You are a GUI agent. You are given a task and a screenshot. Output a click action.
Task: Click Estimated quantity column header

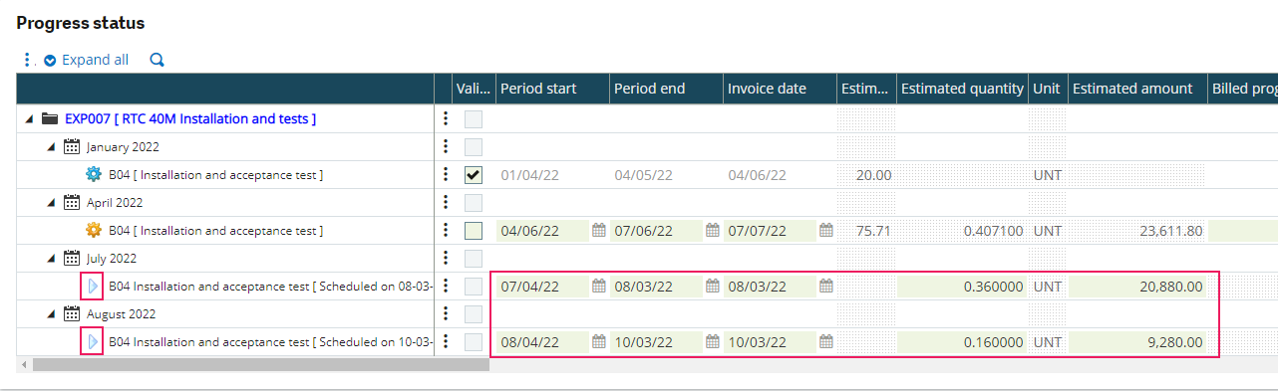962,89
